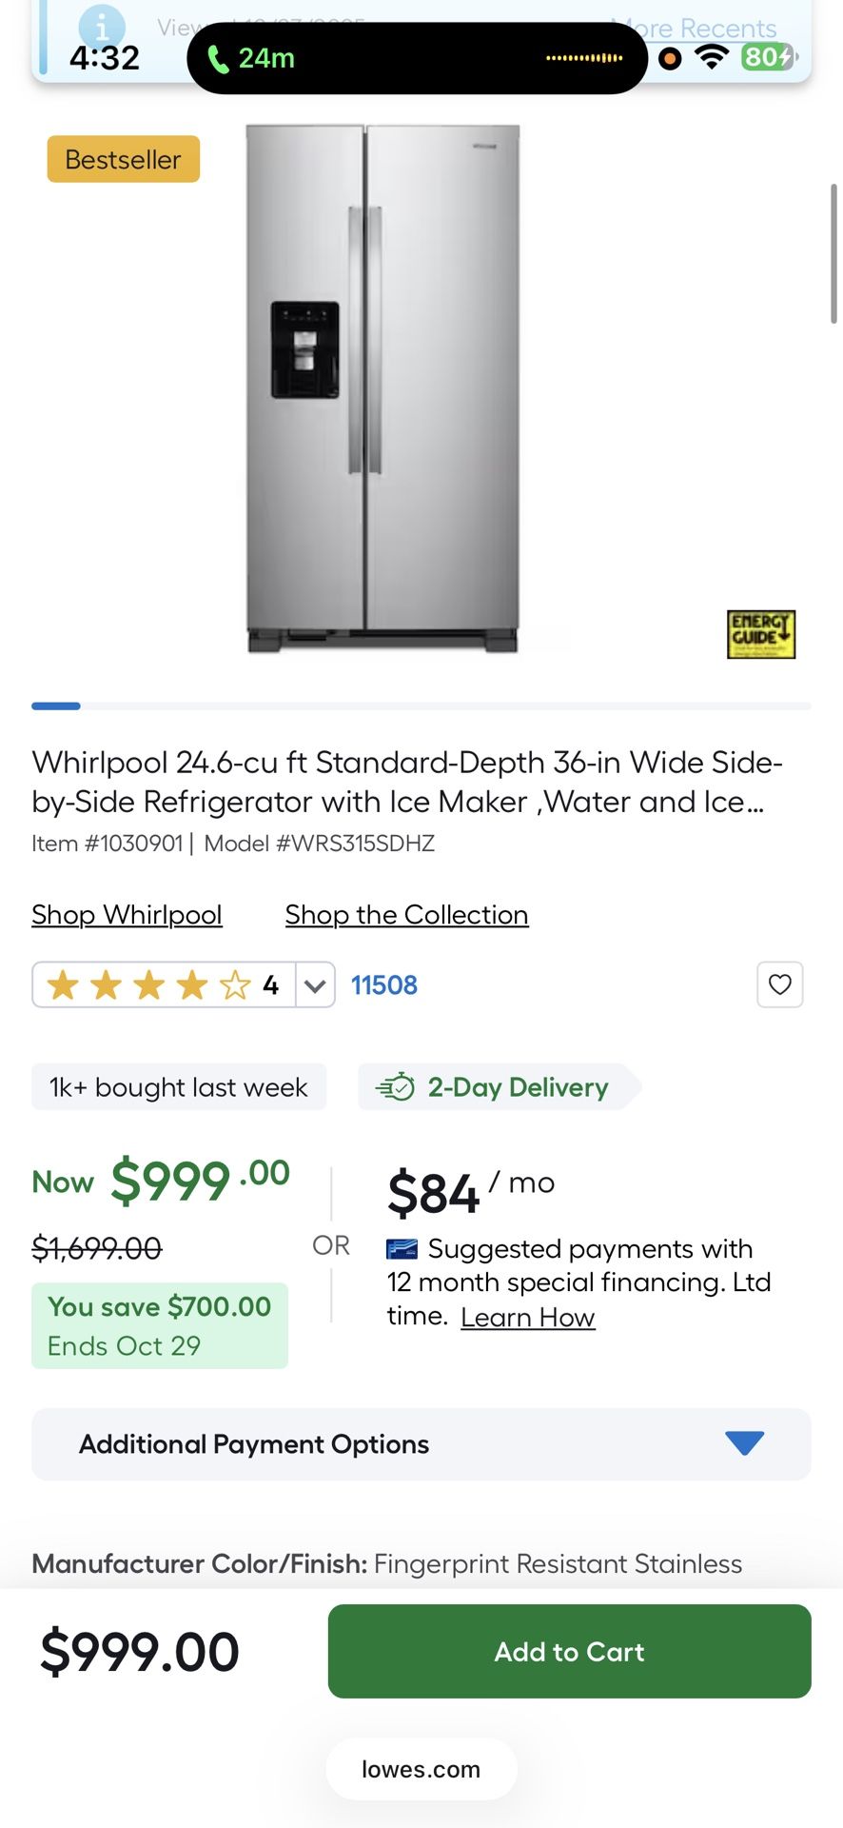Click the Learn How financing link
Screen dimensions: 843x1828
click(x=527, y=1317)
